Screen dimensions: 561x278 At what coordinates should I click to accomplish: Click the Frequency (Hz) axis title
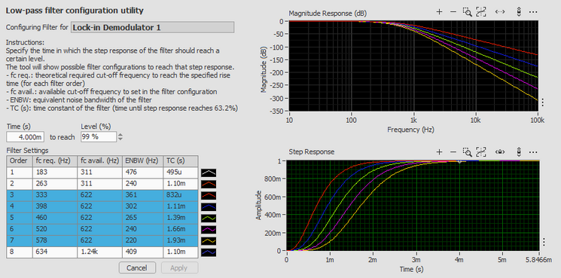point(411,129)
